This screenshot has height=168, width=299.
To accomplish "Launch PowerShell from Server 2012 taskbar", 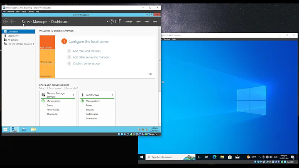I will pyautogui.click(x=24, y=130).
